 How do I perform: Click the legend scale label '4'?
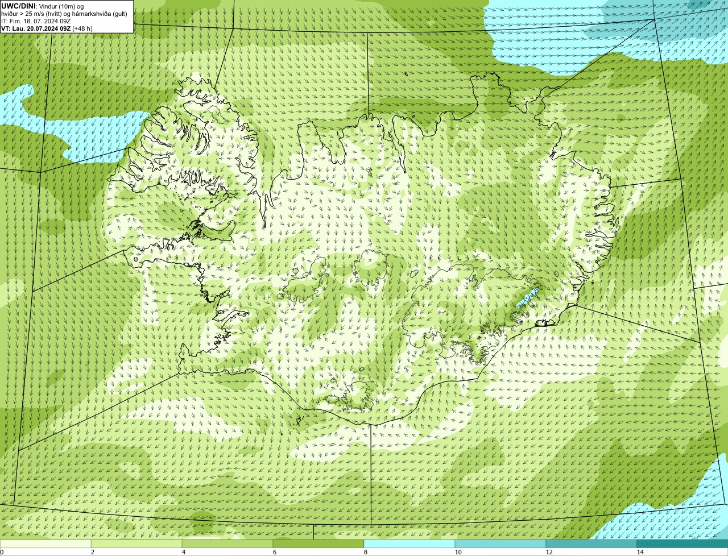point(183,552)
